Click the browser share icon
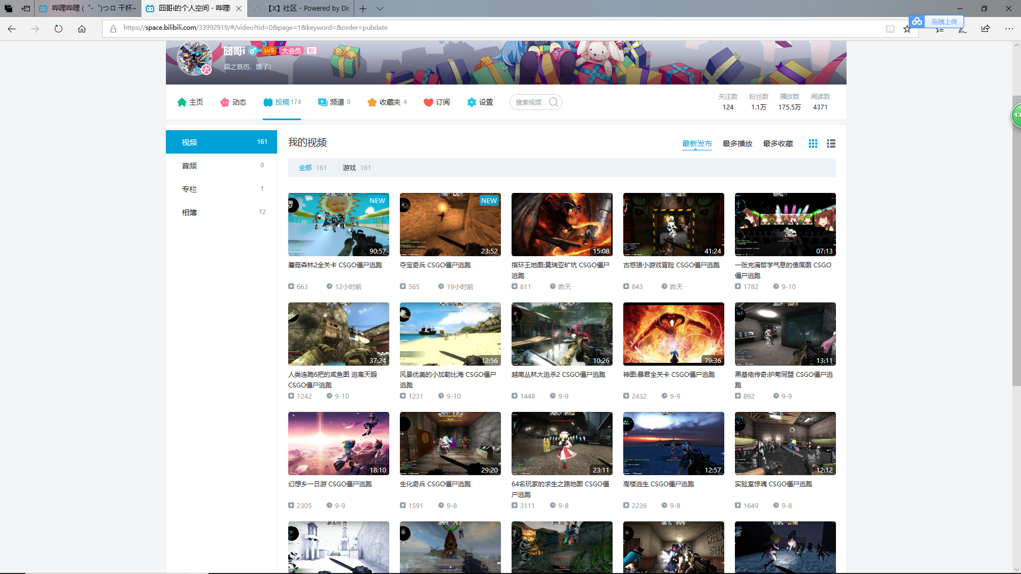Image resolution: width=1021 pixels, height=574 pixels. [985, 29]
